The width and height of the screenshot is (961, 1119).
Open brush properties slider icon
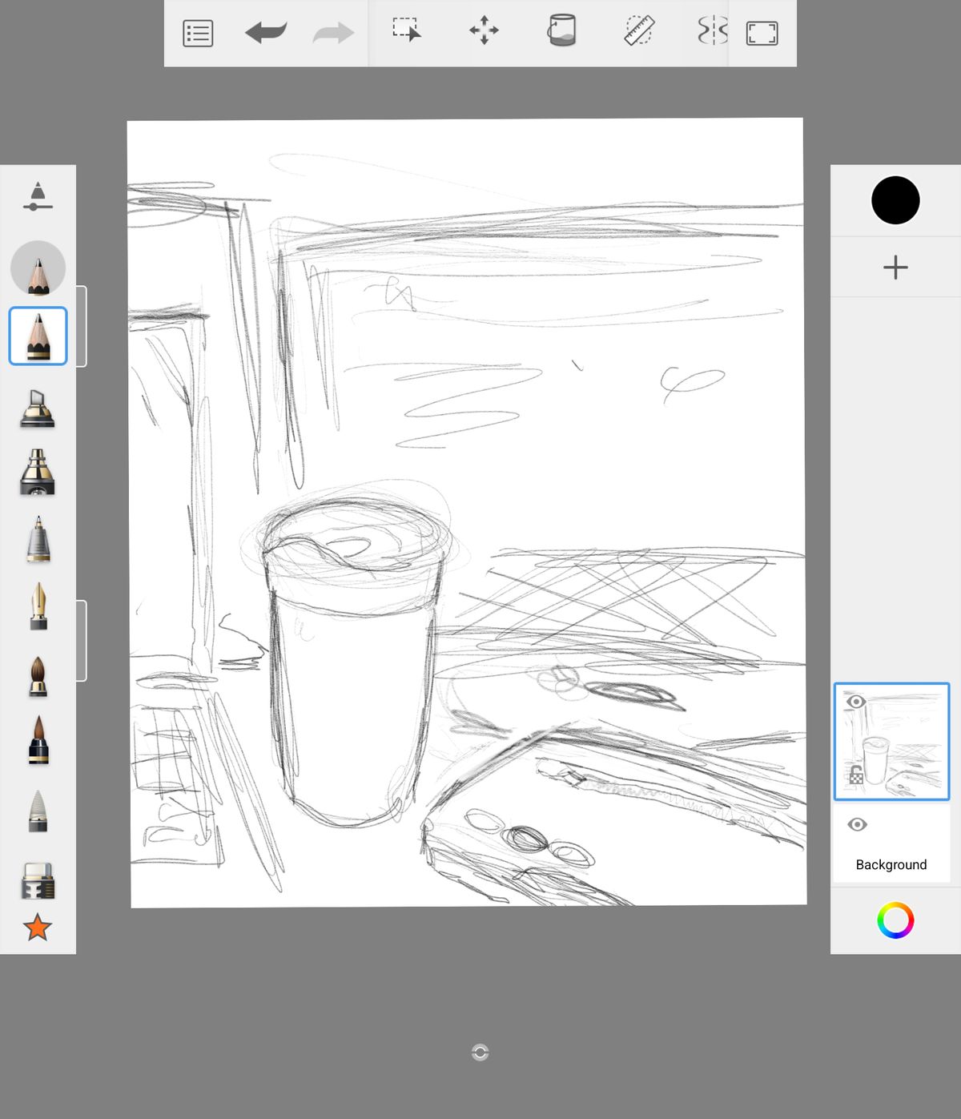[x=38, y=197]
